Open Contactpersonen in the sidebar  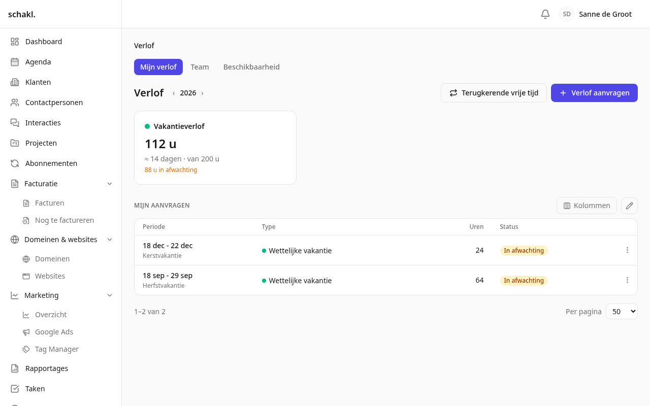pyautogui.click(x=61, y=103)
